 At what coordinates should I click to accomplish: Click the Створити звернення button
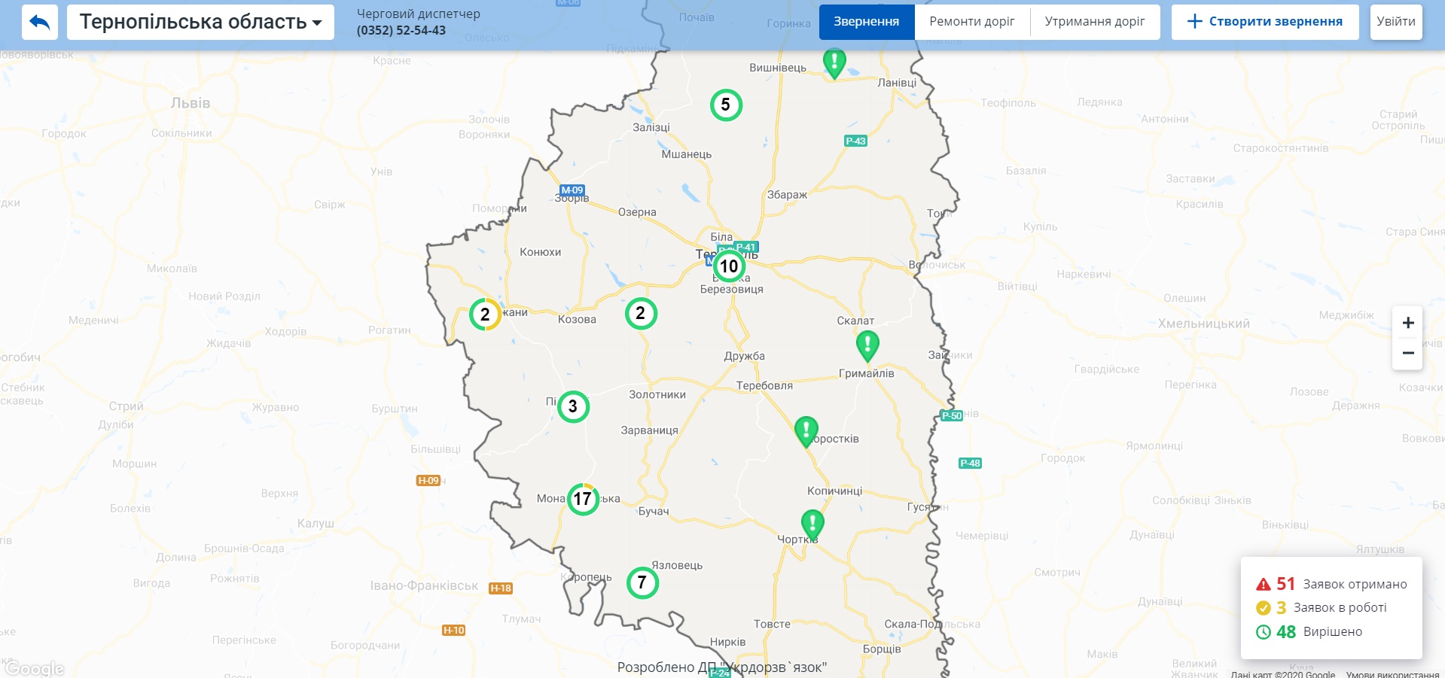coord(1265,22)
